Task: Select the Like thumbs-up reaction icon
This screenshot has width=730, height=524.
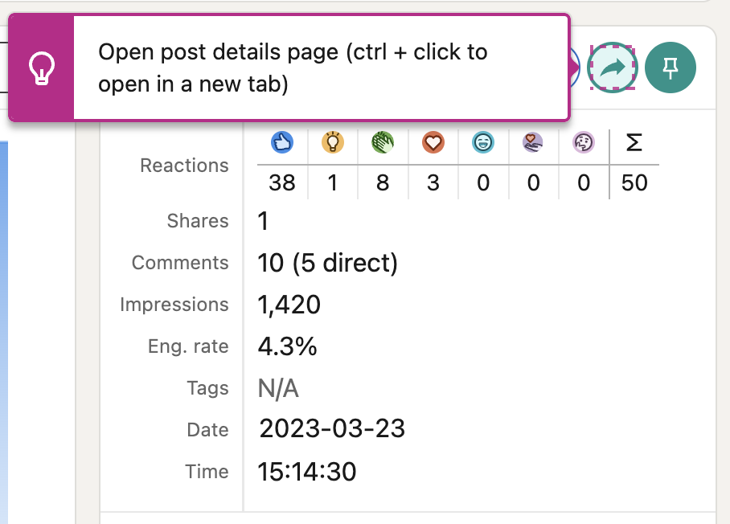Action: click(x=281, y=142)
